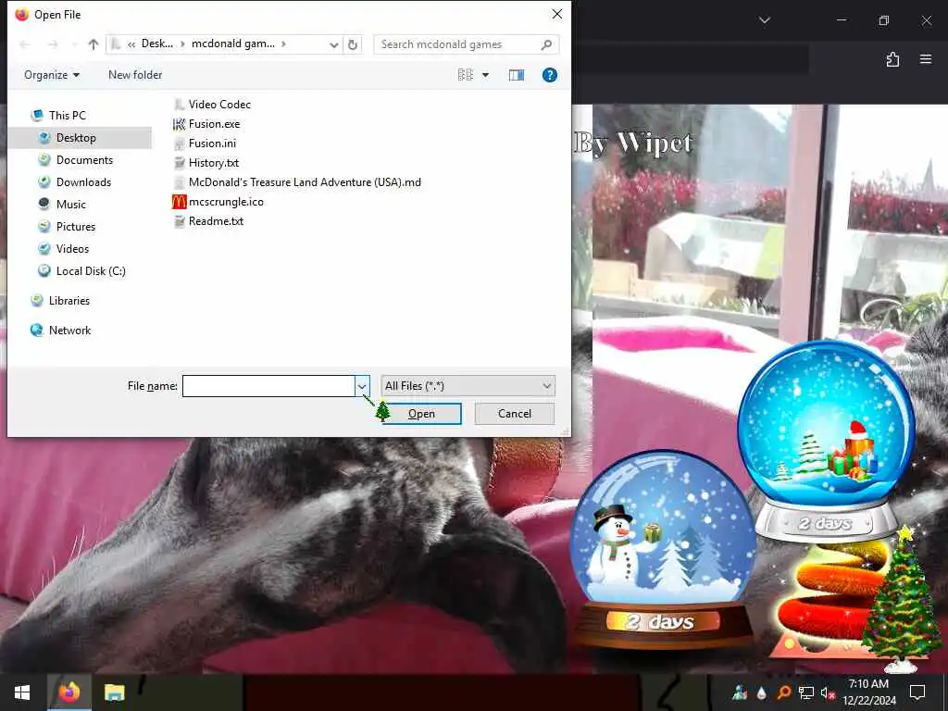Screen dimensions: 948x711
Task: Click the change view icon
Action: (465, 75)
